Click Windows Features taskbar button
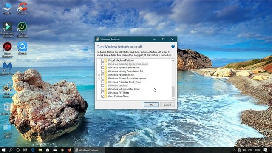This screenshot has width=272, height=153. click(90, 150)
